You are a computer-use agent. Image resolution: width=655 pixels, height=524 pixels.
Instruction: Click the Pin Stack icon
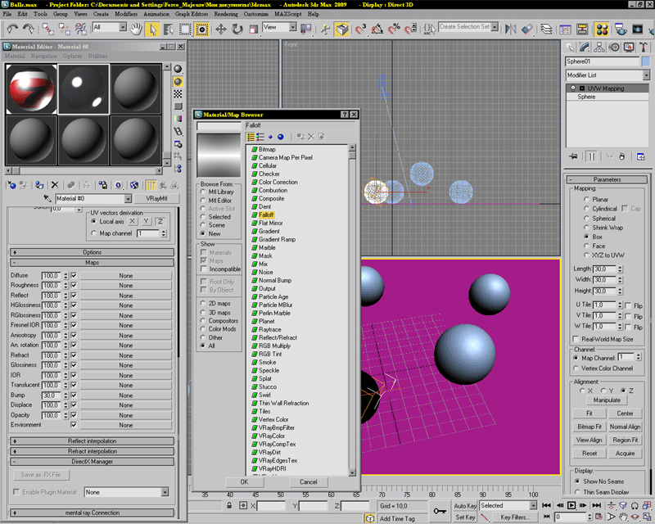[574, 156]
